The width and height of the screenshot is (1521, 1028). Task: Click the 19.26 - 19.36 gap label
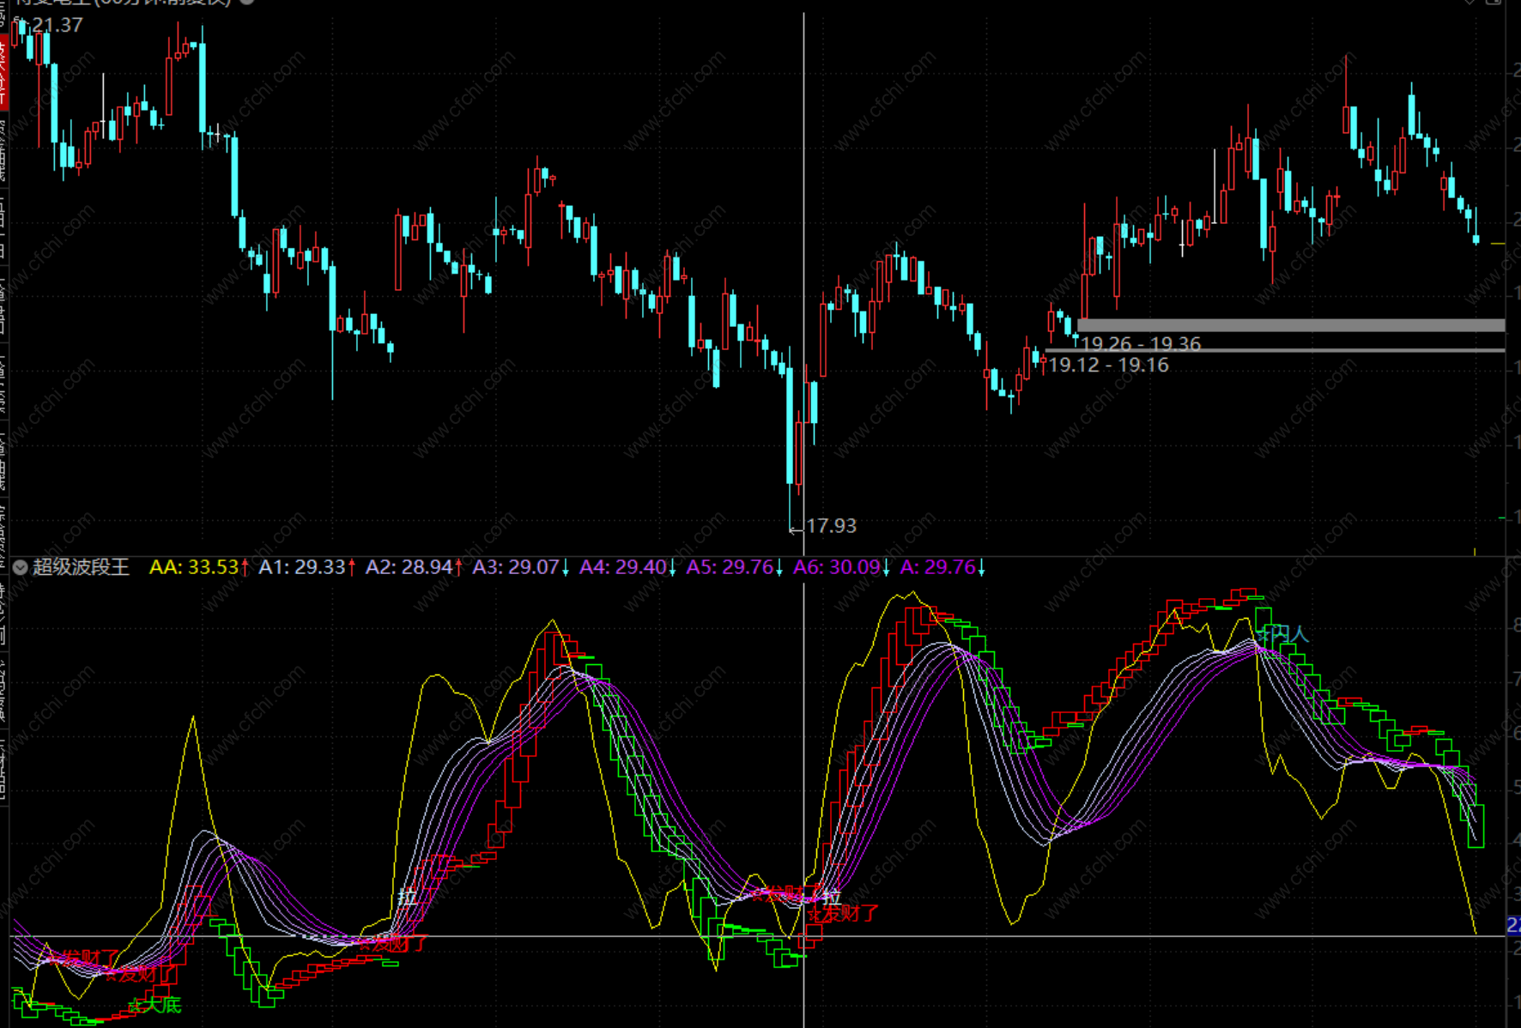coord(1141,344)
